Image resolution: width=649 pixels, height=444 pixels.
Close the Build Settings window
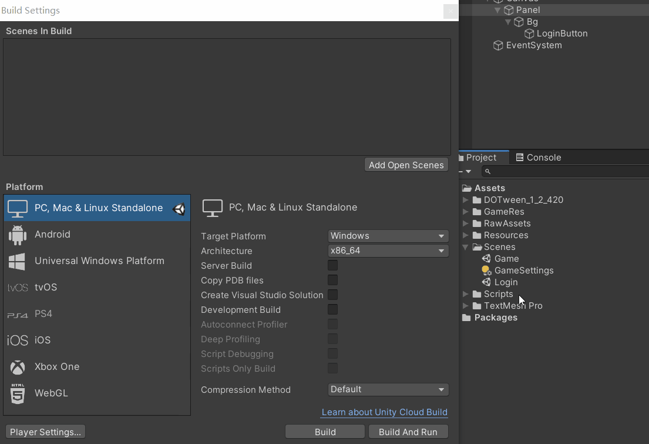(x=450, y=11)
